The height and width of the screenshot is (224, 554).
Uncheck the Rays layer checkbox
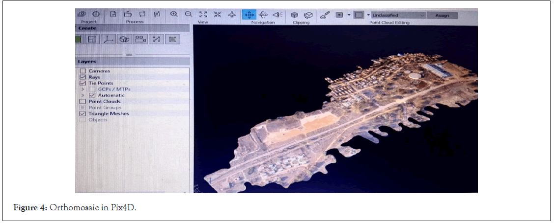click(x=83, y=77)
